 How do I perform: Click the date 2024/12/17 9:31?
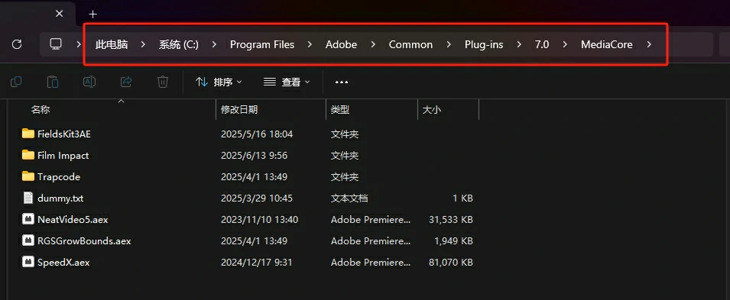coord(257,263)
